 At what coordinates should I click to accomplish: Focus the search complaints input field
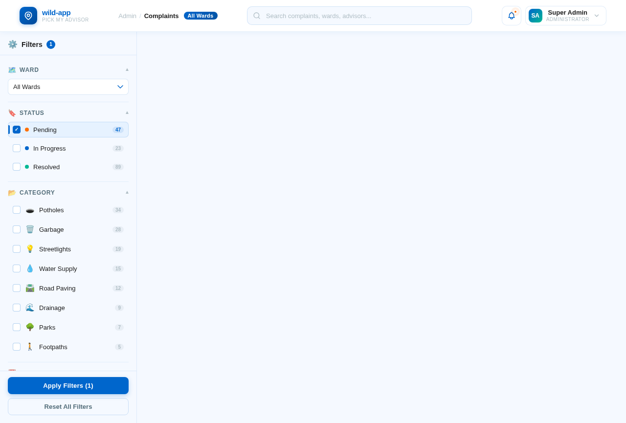pyautogui.click(x=359, y=16)
